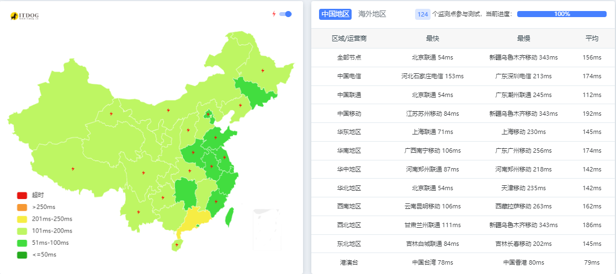Click the light green 101ms-200ms legend swatch
The height and width of the screenshot is (274, 616).
click(x=22, y=231)
